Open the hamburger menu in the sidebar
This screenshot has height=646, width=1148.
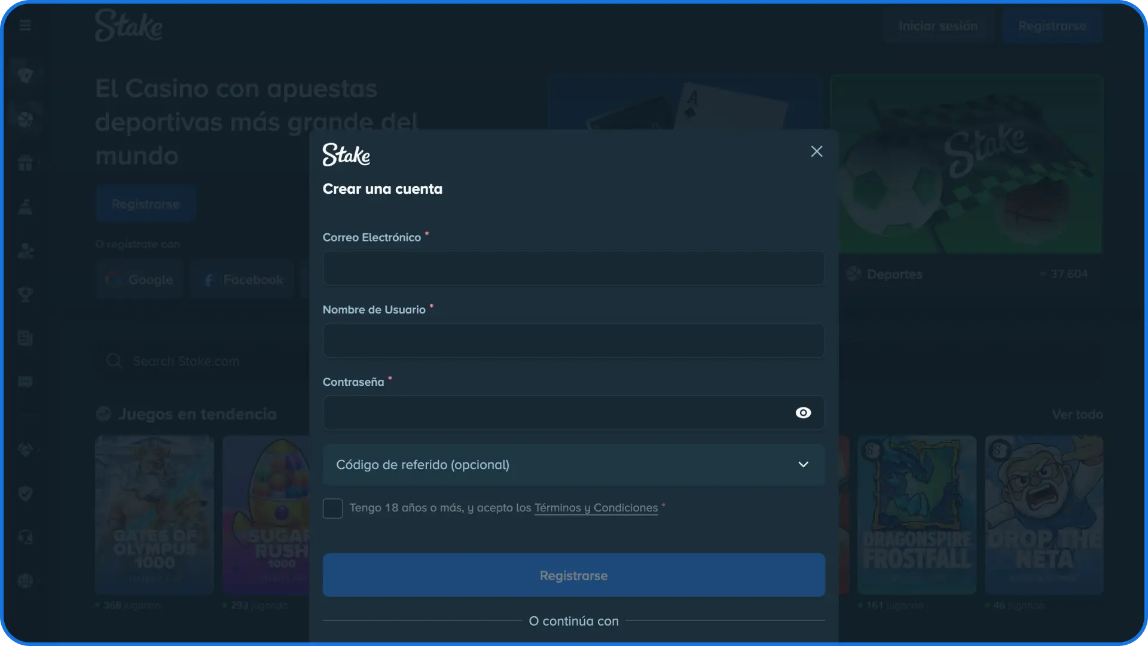pyautogui.click(x=25, y=25)
